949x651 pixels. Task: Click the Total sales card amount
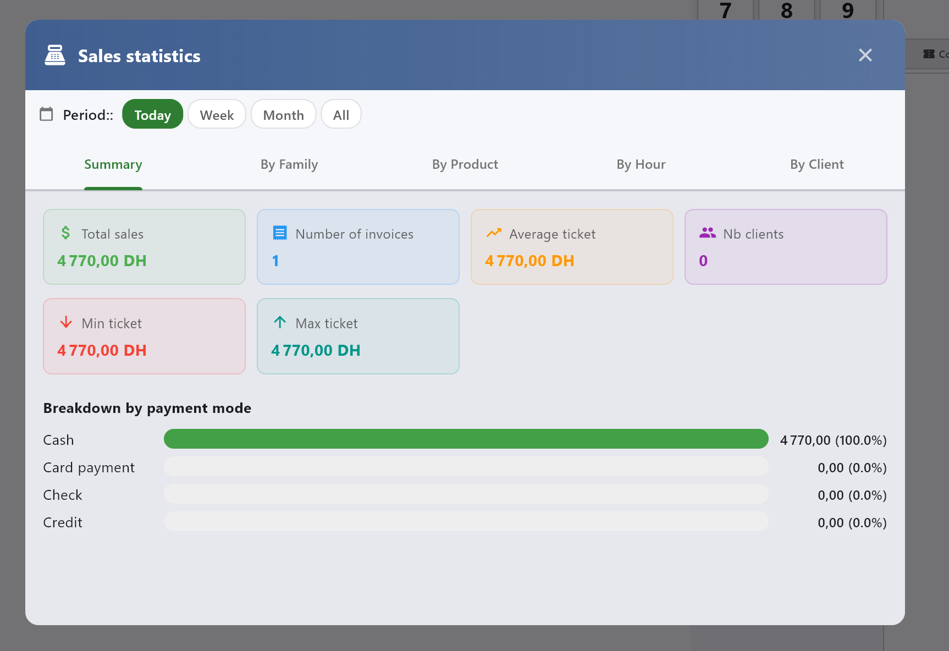(x=102, y=261)
